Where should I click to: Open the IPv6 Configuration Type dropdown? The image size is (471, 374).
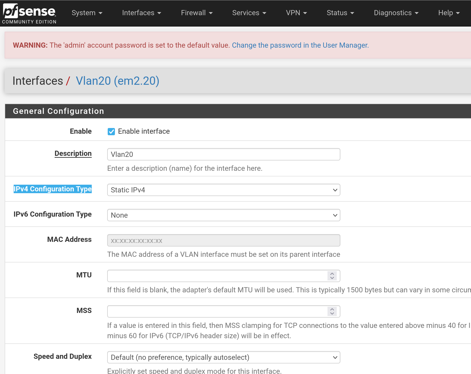point(224,215)
